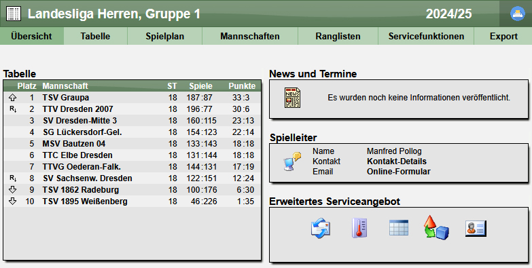Image resolution: width=532 pixels, height=268 pixels.
Task: Open team TTC Elbe Dresden
Action: click(77, 155)
